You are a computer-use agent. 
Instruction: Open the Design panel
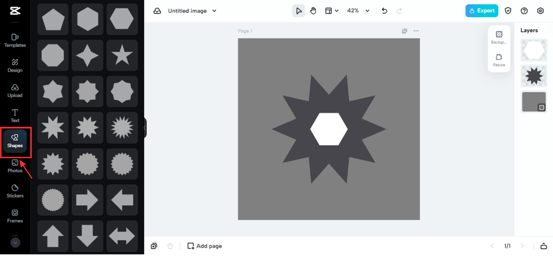(x=15, y=65)
